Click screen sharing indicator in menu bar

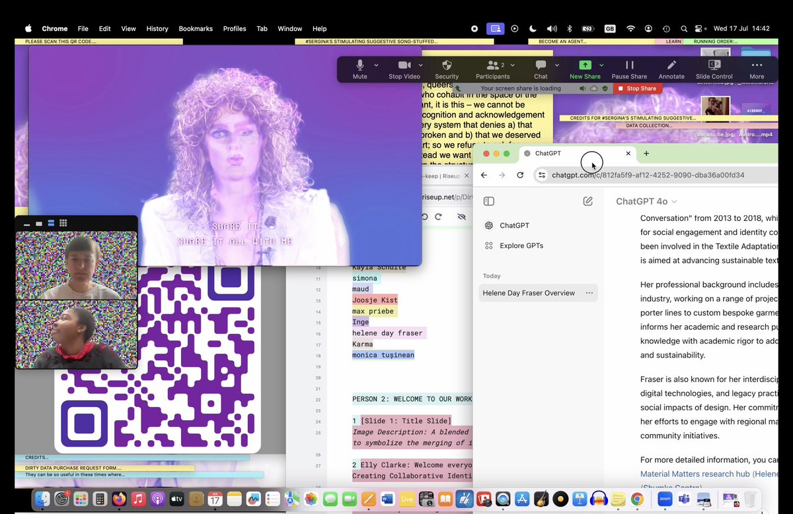coord(494,28)
